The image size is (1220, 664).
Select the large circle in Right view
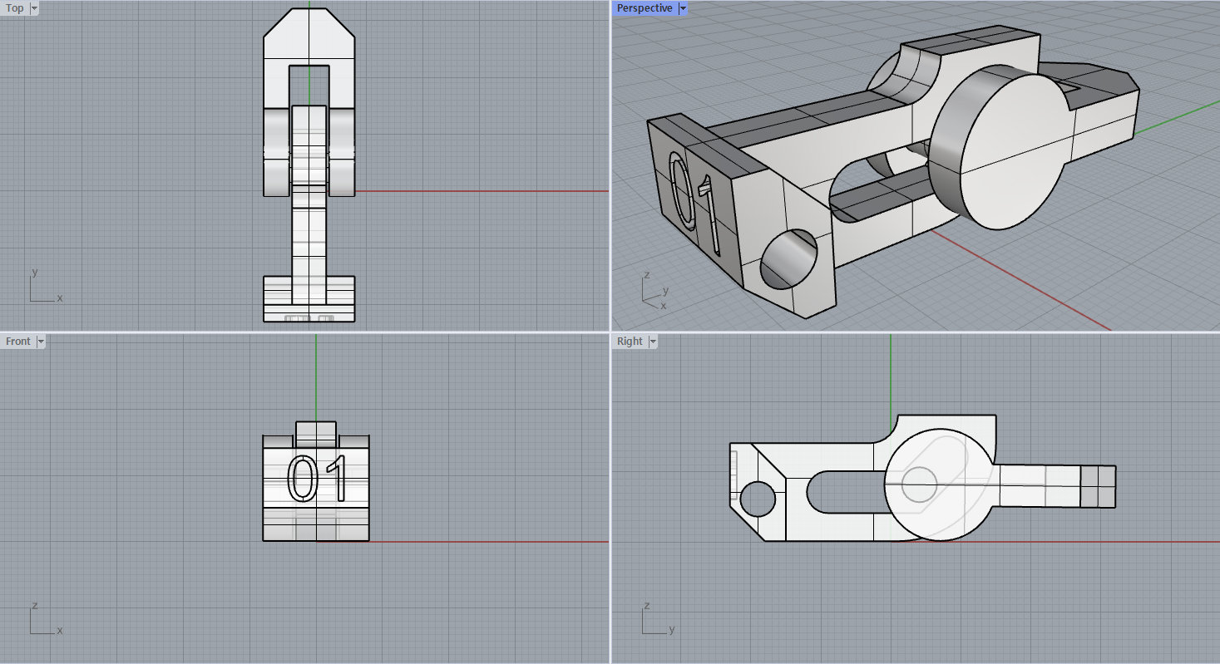click(941, 485)
